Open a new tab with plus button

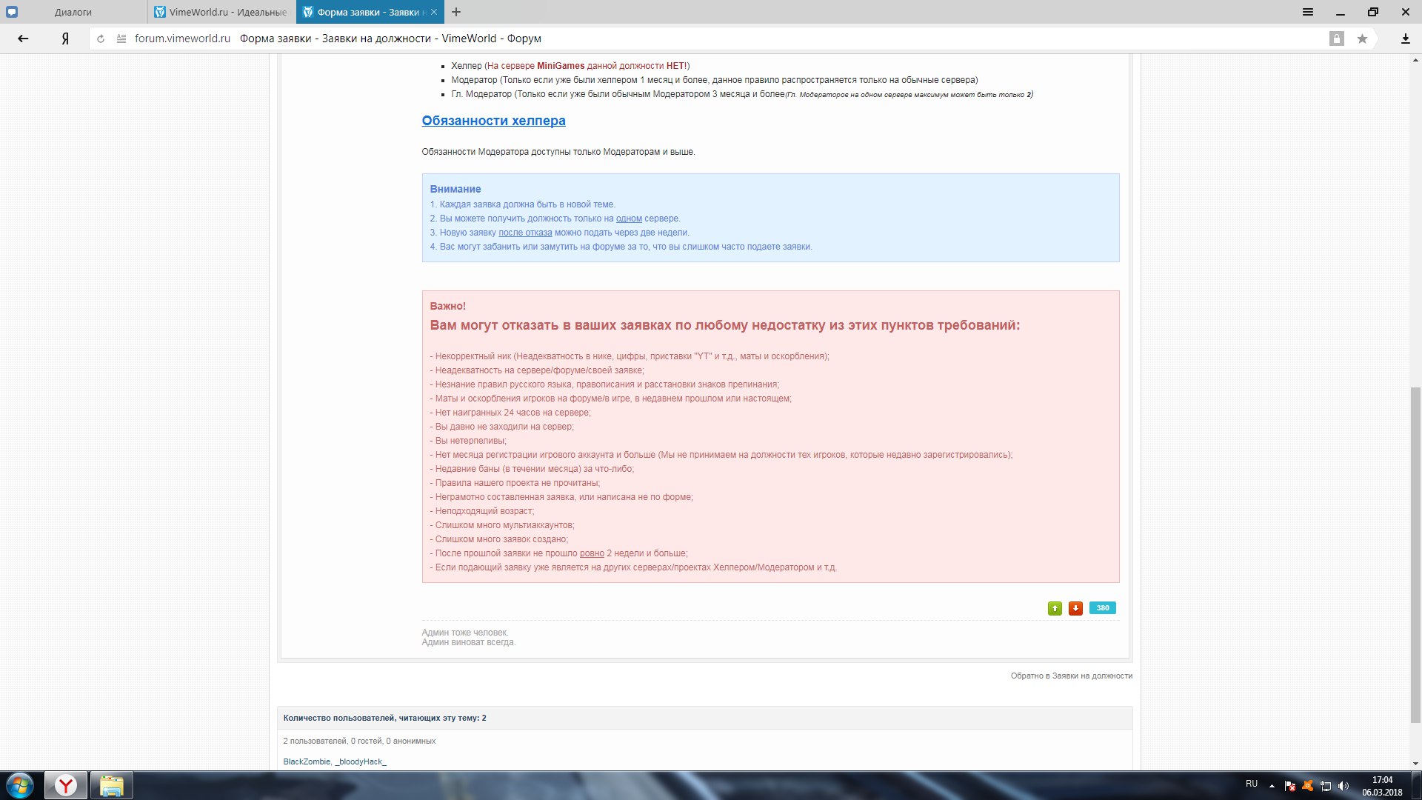click(x=456, y=12)
